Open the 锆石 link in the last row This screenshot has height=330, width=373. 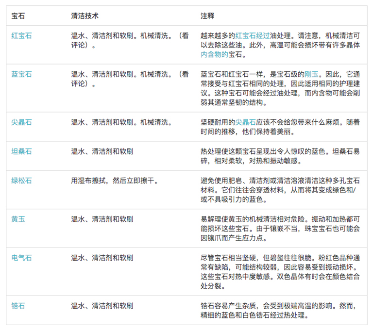[x=18, y=306]
